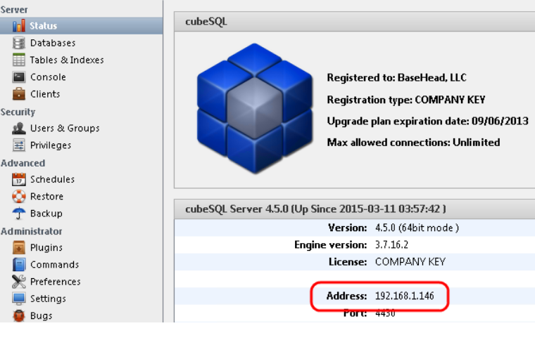Screen dimensions: 535x340
Task: Click the Tables & Indexes grid icon
Action: [19, 60]
